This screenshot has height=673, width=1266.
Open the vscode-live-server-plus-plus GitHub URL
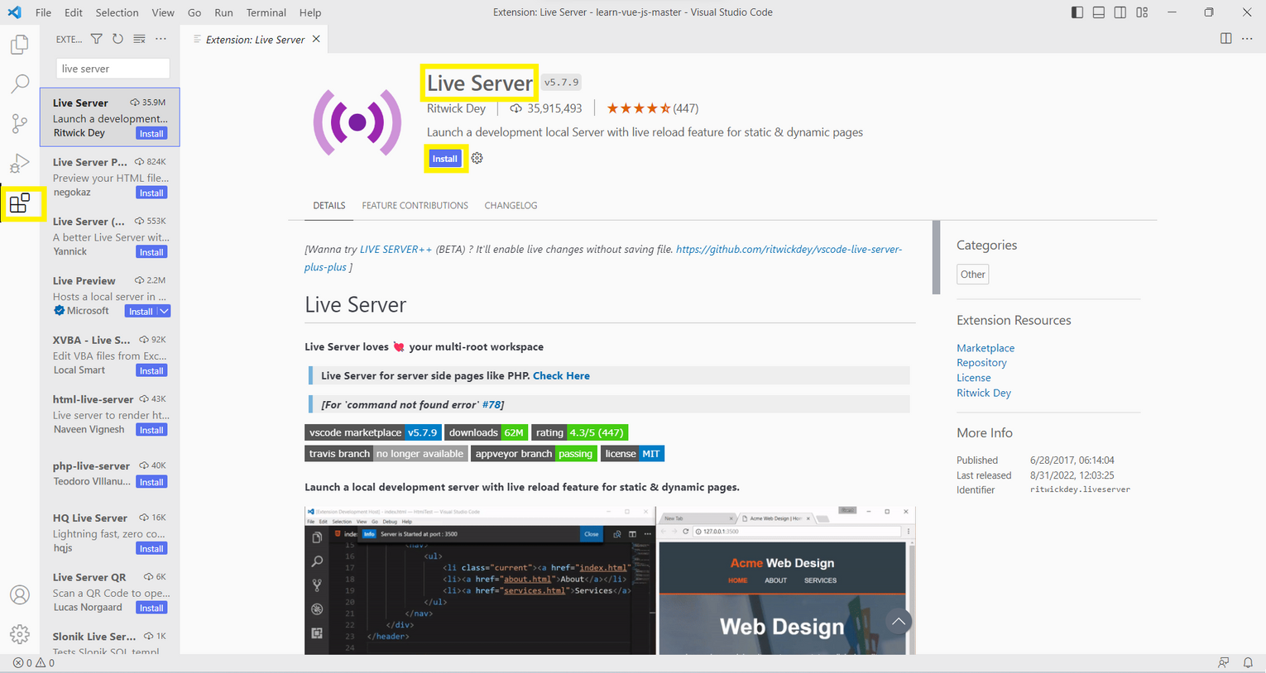(x=789, y=249)
